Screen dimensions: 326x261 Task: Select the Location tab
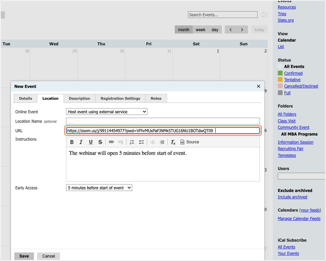coord(50,98)
